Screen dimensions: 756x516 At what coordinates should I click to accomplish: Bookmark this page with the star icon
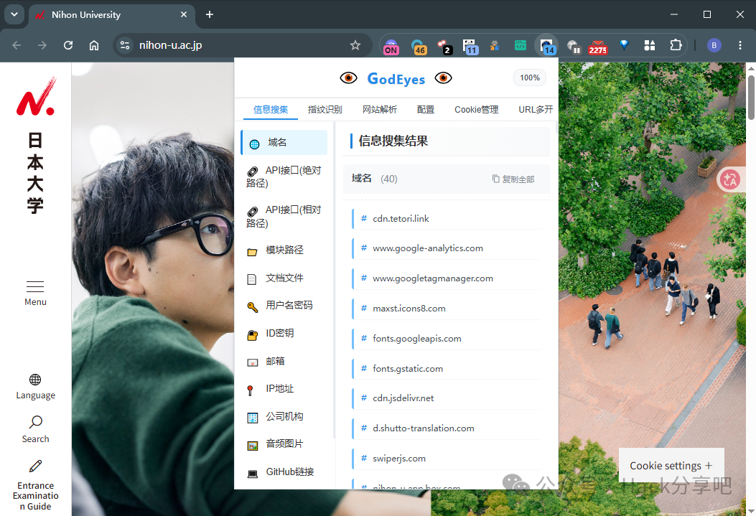pyautogui.click(x=355, y=45)
